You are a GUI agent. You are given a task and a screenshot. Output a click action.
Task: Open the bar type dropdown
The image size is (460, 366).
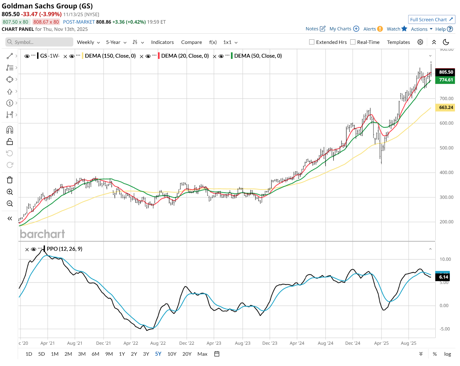pyautogui.click(x=138, y=42)
